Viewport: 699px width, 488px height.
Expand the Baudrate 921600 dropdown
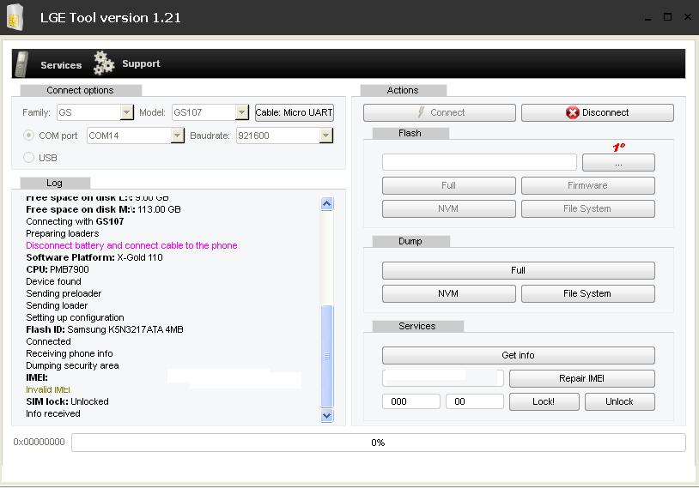(x=325, y=136)
